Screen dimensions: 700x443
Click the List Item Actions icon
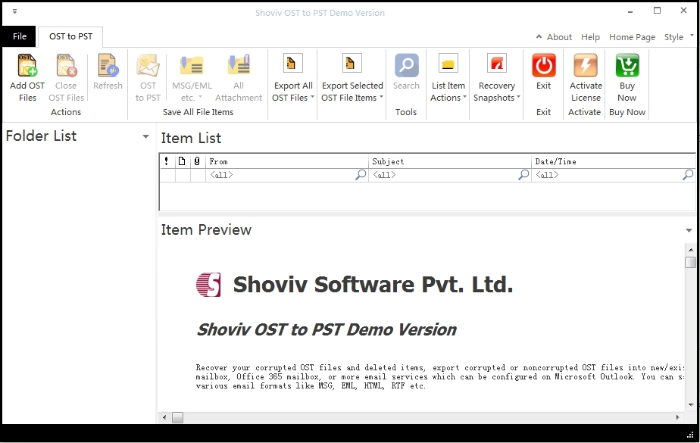(448, 64)
